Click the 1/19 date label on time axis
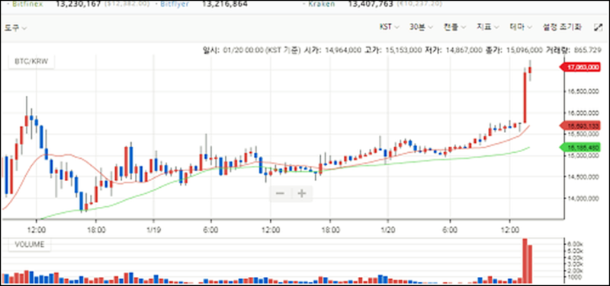Screen dimensions: 610x286 (x=153, y=230)
